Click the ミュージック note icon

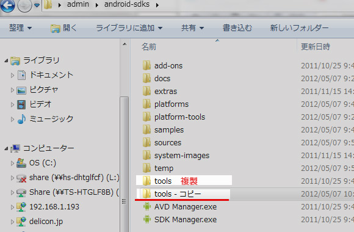point(22,119)
